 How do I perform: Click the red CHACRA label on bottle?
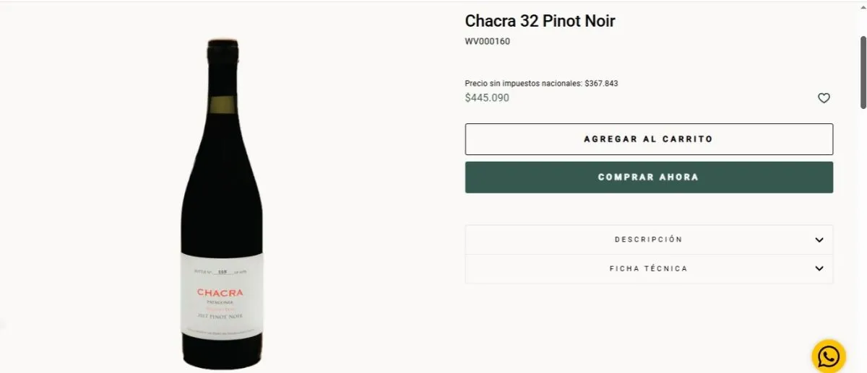coord(220,293)
